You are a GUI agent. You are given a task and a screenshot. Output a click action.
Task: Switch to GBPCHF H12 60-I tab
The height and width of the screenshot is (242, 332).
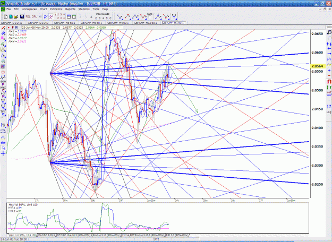[147, 23]
